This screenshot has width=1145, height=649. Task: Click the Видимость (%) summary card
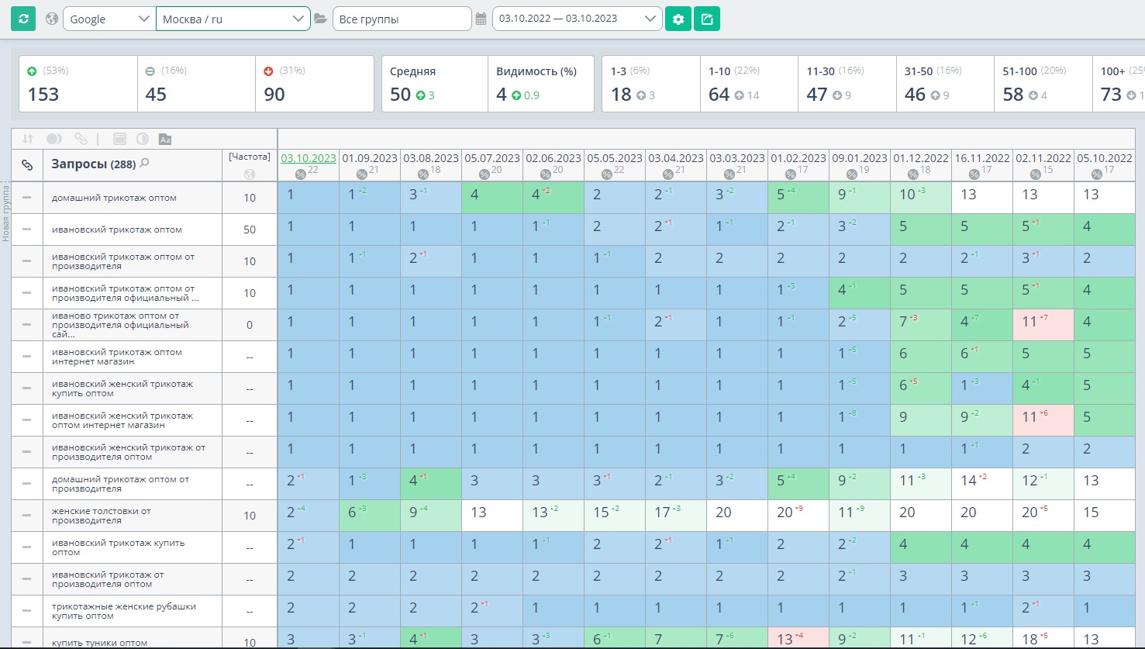point(540,84)
